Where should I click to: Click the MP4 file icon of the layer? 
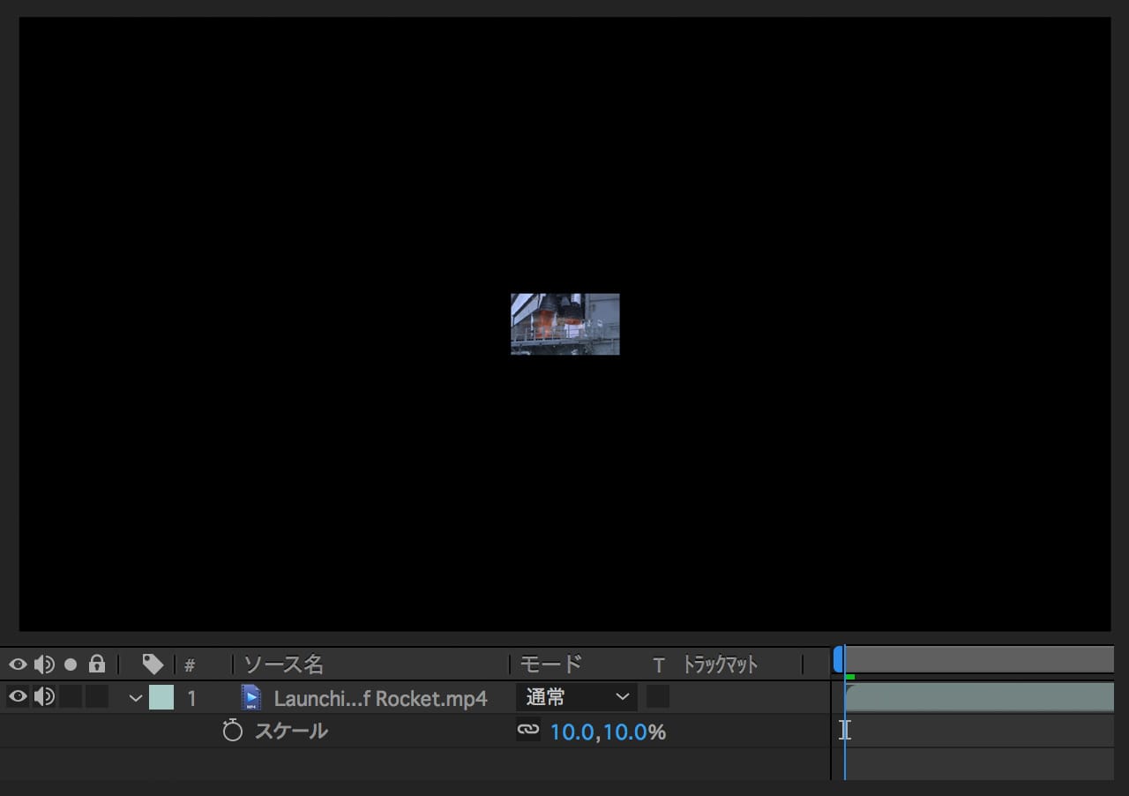[x=251, y=698]
